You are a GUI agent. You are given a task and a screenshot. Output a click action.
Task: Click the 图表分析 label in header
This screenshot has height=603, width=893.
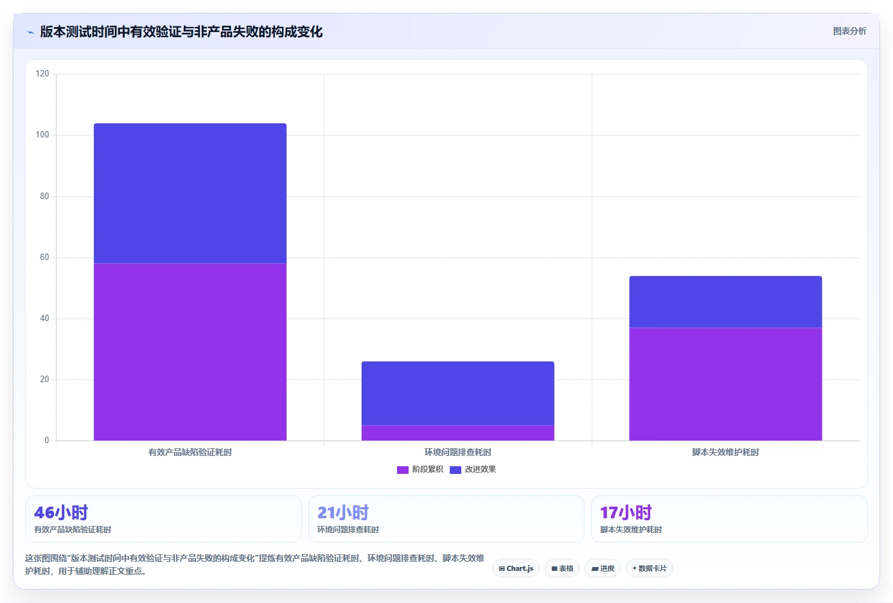pyautogui.click(x=849, y=31)
